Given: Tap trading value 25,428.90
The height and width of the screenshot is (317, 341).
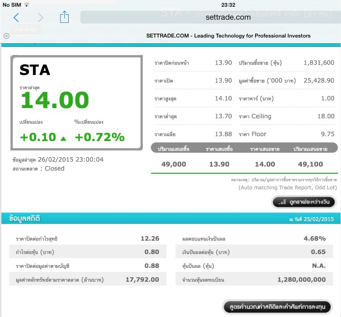Looking at the screenshot, I should pyautogui.click(x=319, y=80).
